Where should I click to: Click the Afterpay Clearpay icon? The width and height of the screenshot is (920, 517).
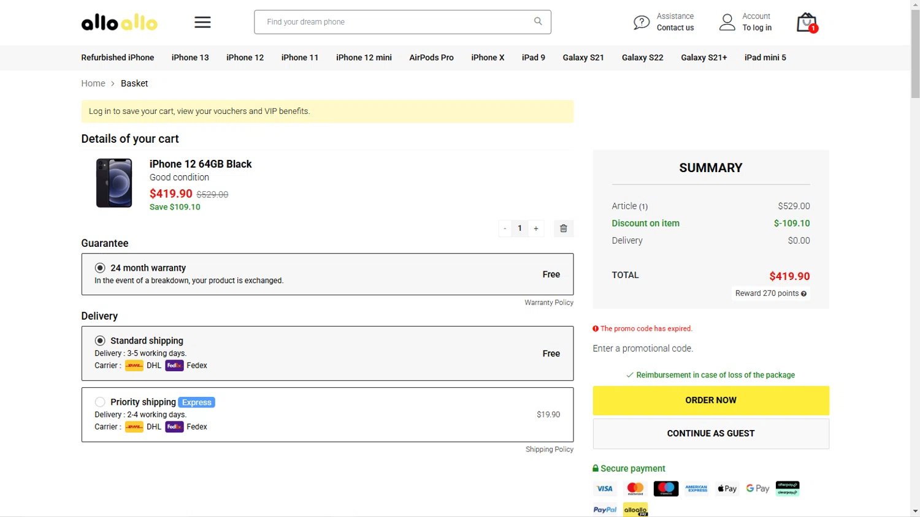tap(788, 489)
